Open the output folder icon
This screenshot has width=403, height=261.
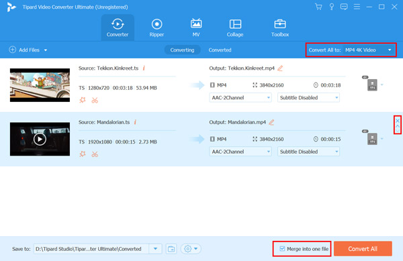(x=171, y=249)
